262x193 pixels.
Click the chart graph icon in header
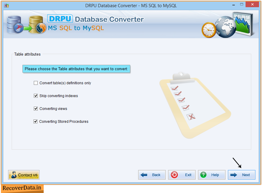243,24
